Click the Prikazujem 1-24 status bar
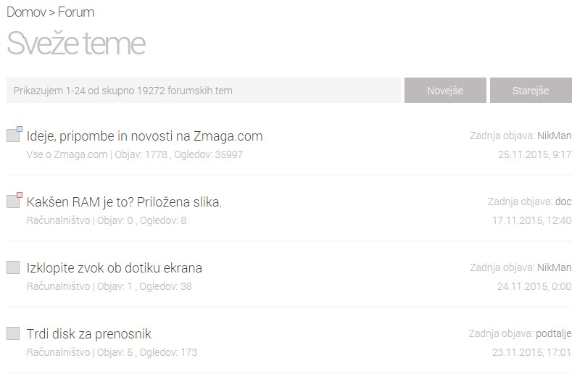The height and width of the screenshot is (374, 585). (203, 91)
